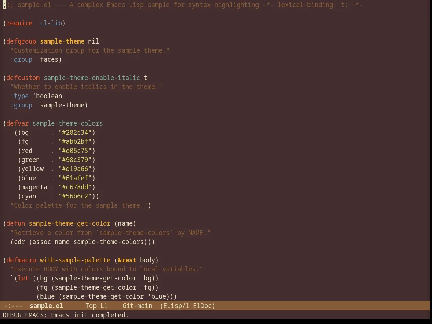Click the ':type' keyword
The height and width of the screenshot is (324, 432).
(19, 96)
